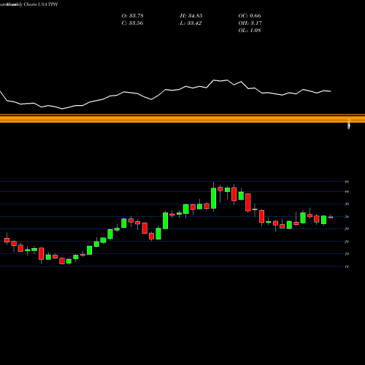Select the close value 'C: 33.56'
The image size is (365, 365).
132,23
